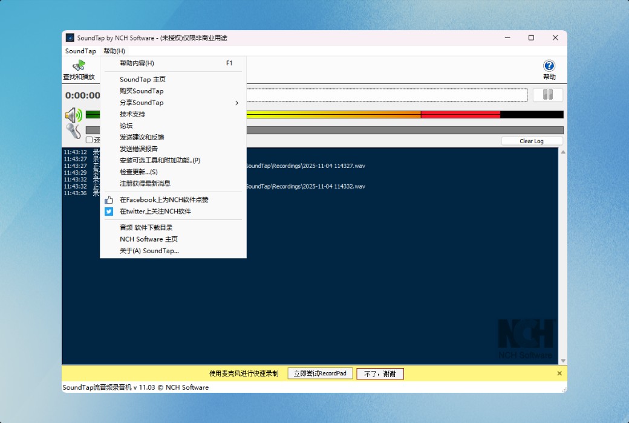
Task: Click the Clear Log button
Action: point(532,141)
